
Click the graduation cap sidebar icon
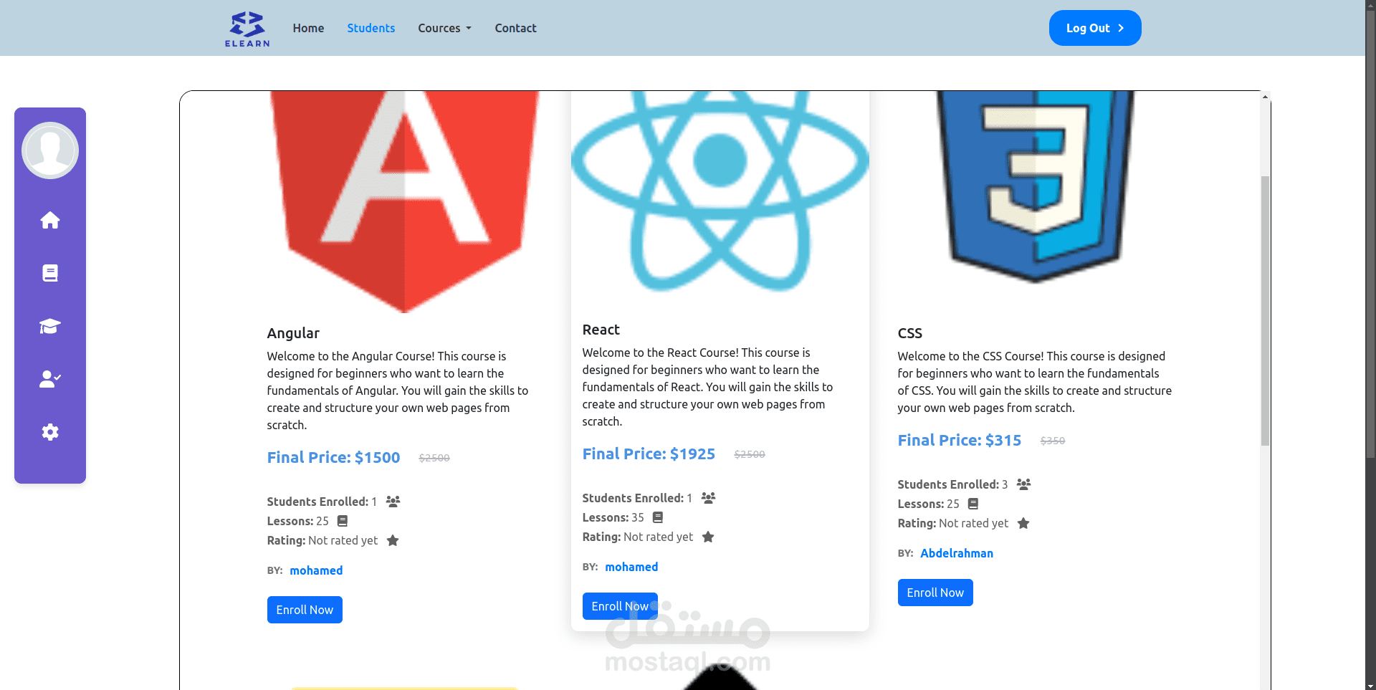coord(50,327)
